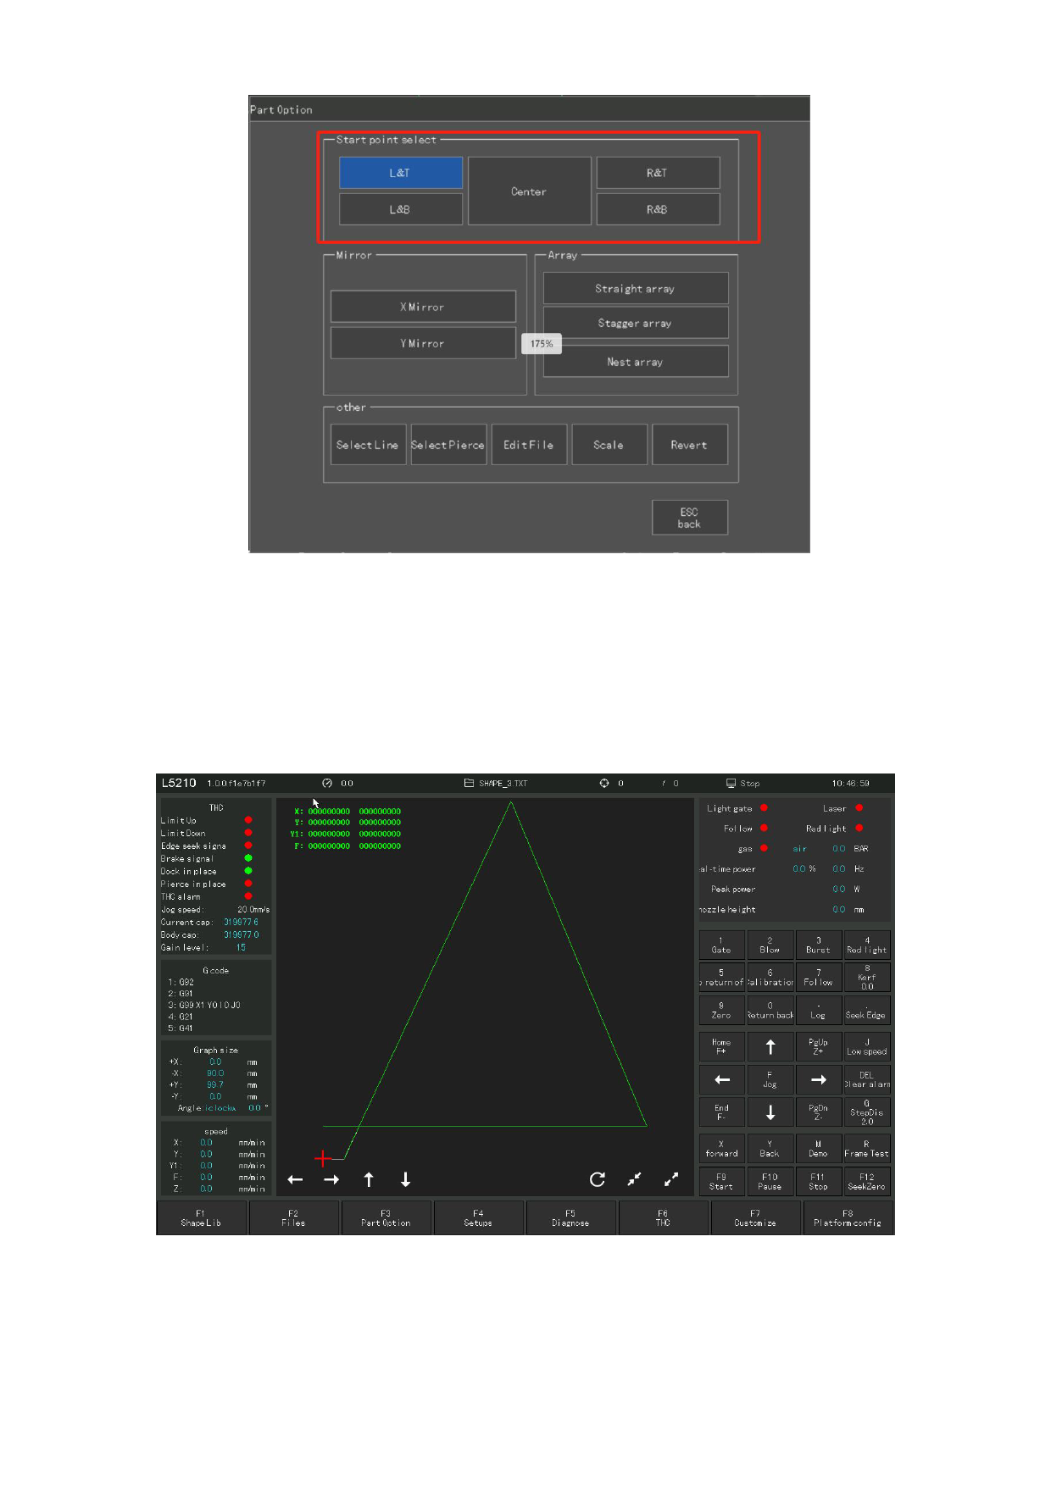
Task: Open the F4 Setups menu
Action: 478,1218
